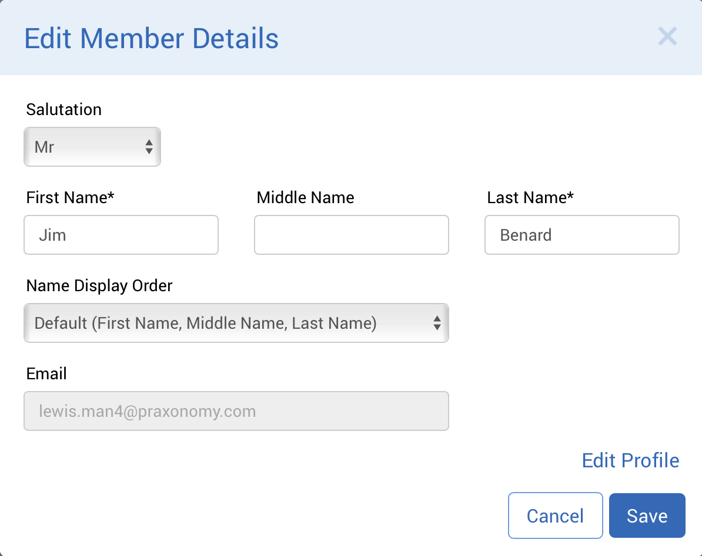The height and width of the screenshot is (556, 702).
Task: Click the arrows icon on Name Display Order select
Action: (437, 323)
